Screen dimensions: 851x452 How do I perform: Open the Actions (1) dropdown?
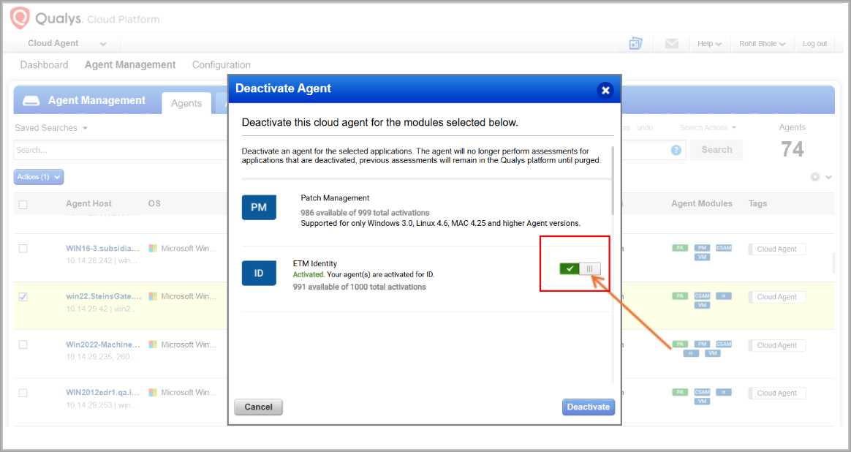point(39,176)
